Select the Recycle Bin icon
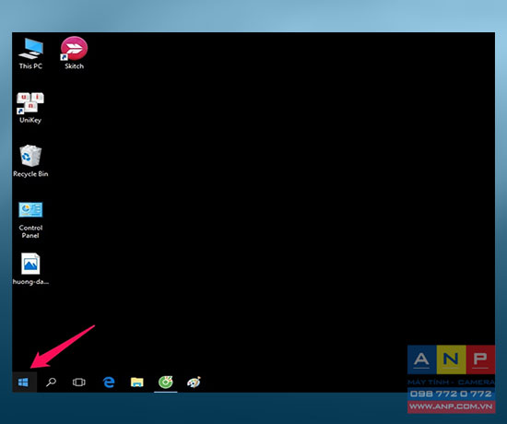Image resolution: width=507 pixels, height=424 pixels. (x=30, y=161)
